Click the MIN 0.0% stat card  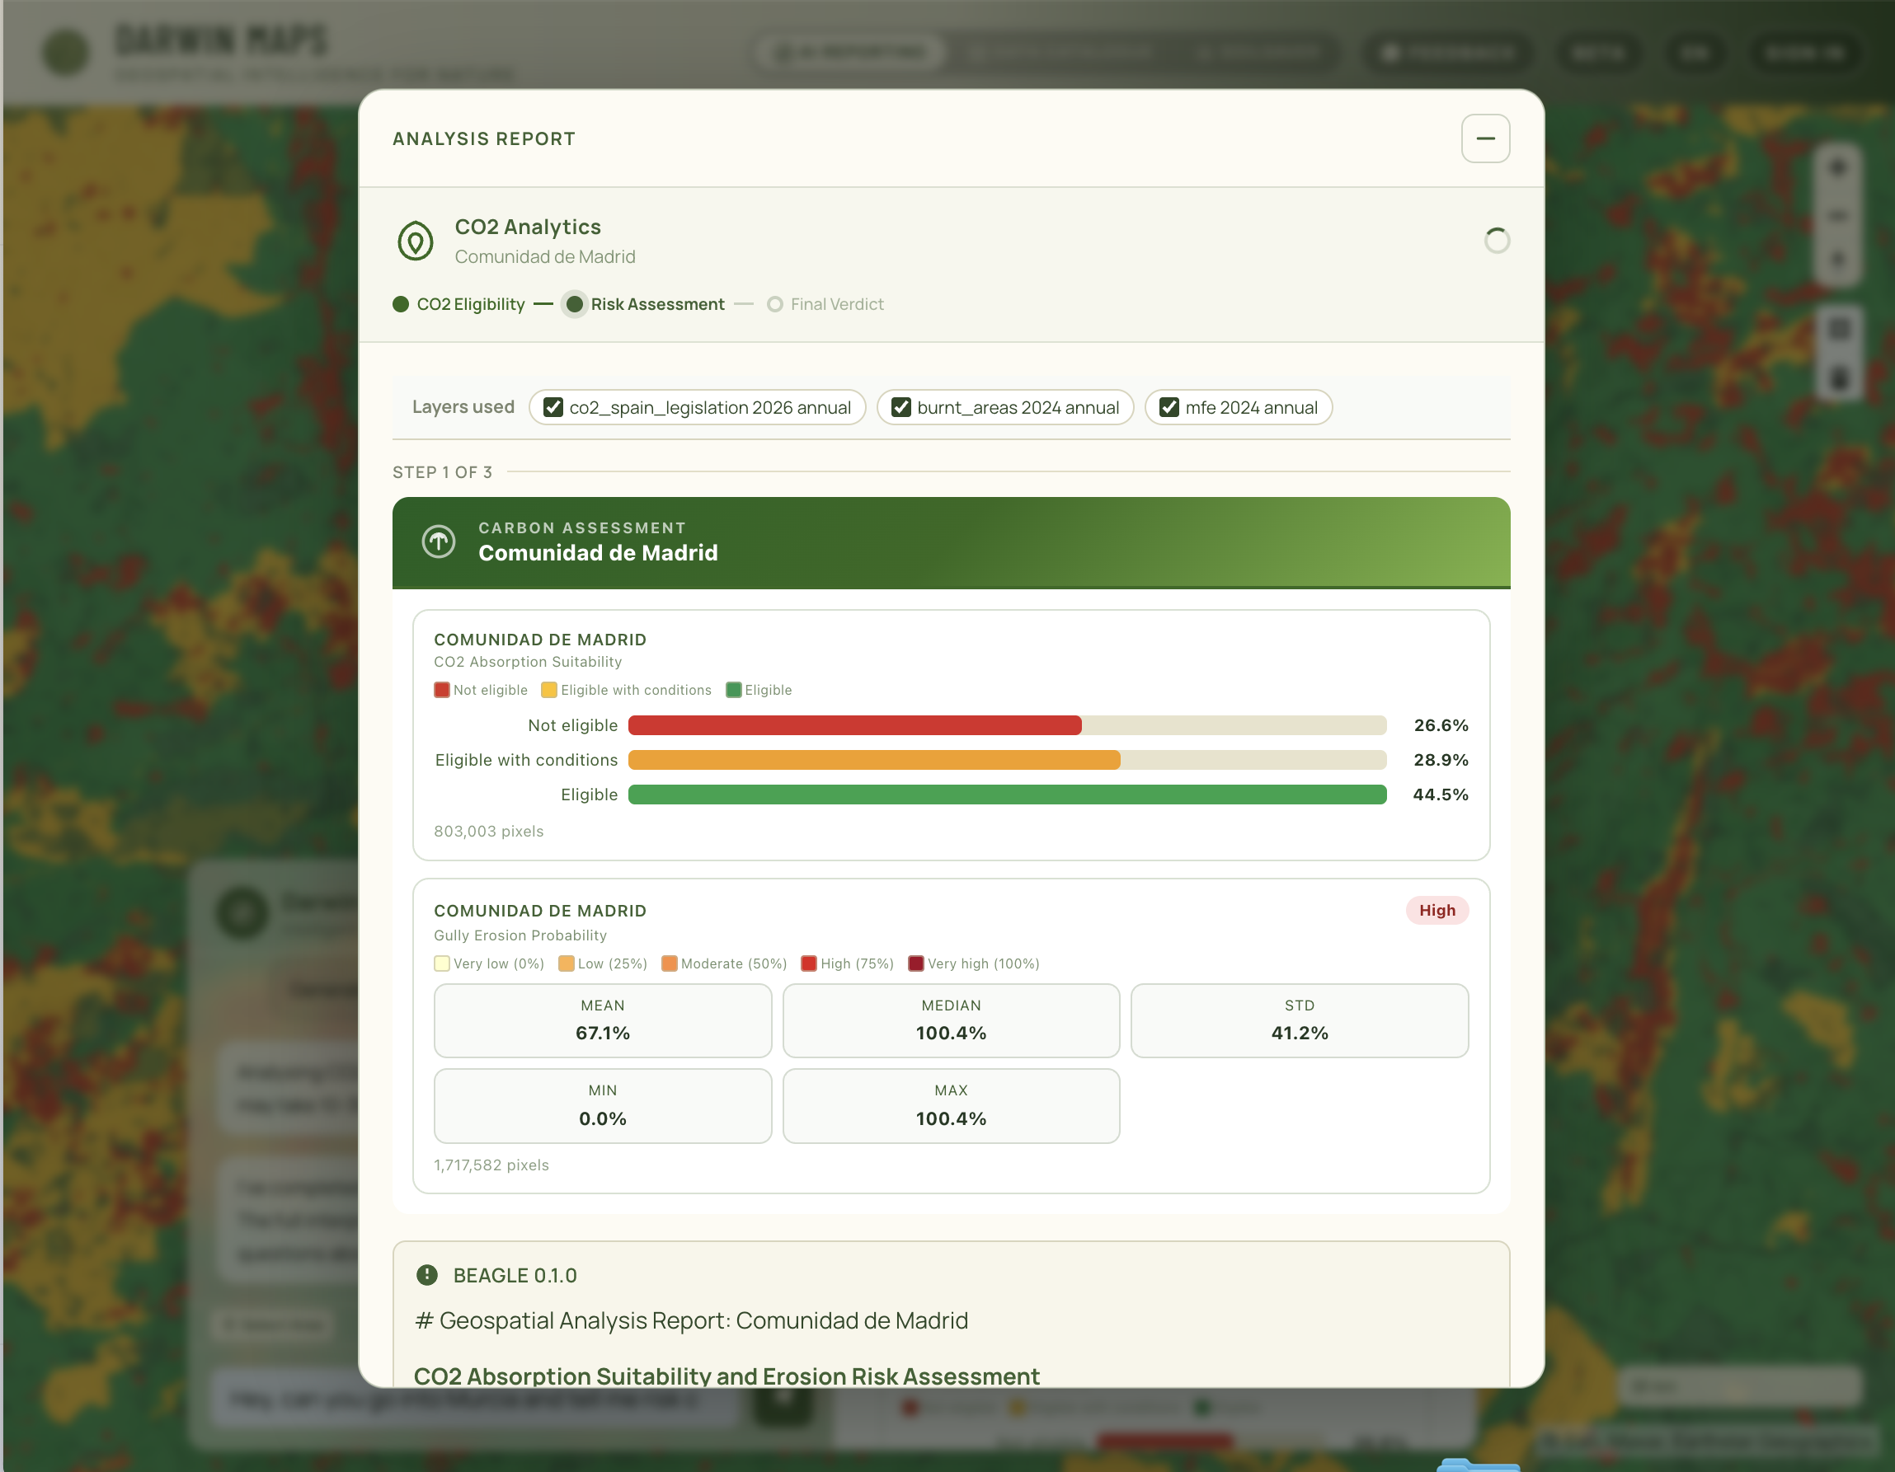pyautogui.click(x=603, y=1107)
